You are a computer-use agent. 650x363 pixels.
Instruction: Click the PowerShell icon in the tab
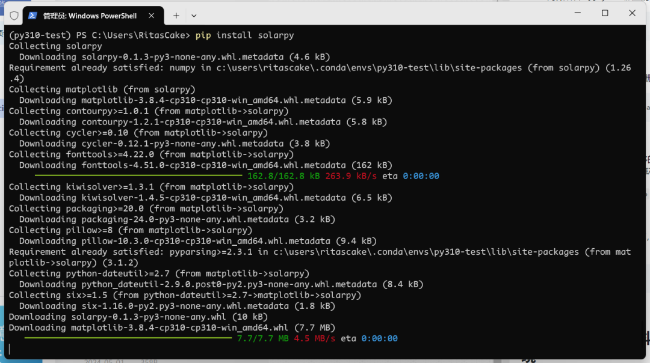tap(32, 15)
